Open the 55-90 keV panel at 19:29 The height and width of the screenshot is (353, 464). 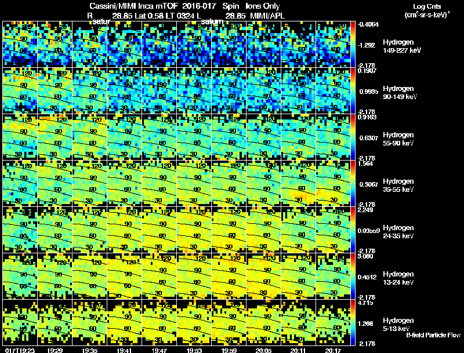55,137
